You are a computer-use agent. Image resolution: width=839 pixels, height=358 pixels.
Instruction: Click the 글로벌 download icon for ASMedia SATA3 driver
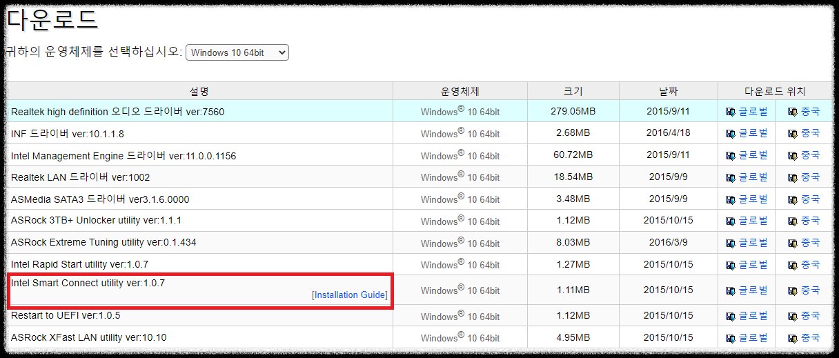coord(731,199)
